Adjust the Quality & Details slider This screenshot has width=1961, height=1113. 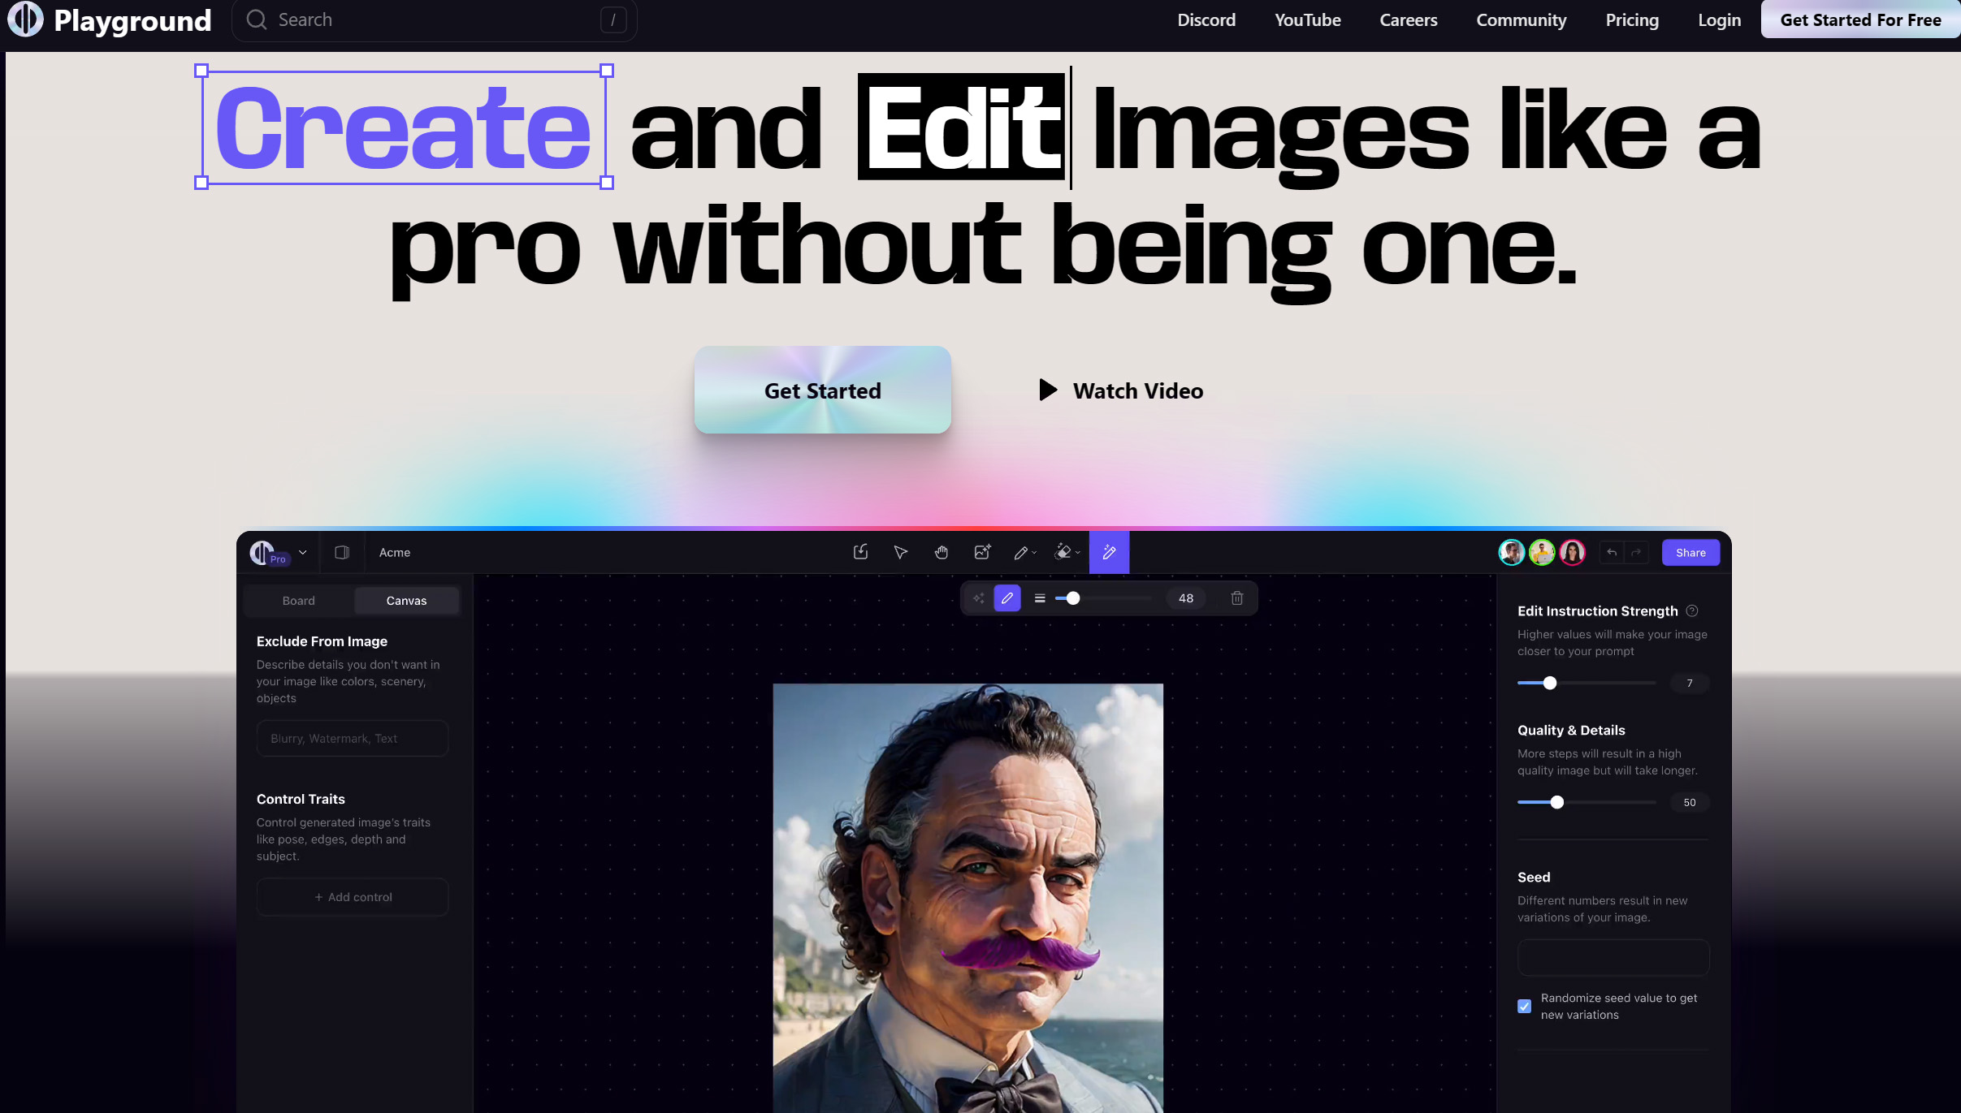coord(1556,802)
